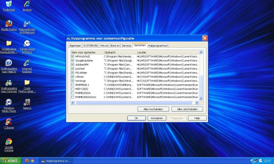This screenshot has height=164, width=274.
Task: Open the iexplore desktop shortcut
Action: 27,6
